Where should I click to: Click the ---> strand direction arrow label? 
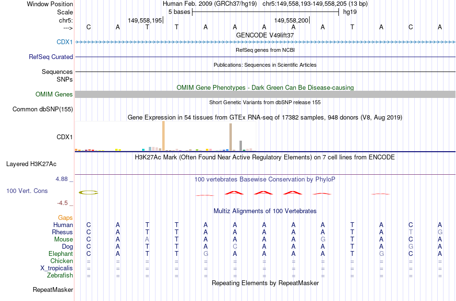click(68, 28)
